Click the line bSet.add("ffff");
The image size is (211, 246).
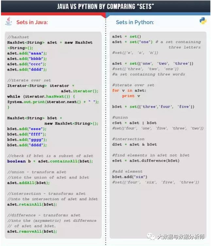coord(26,134)
